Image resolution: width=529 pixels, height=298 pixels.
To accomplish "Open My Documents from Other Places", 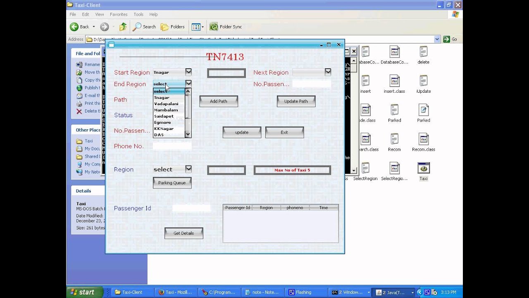I will click(88, 149).
